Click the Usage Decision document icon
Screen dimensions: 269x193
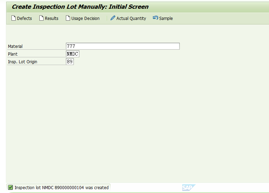[68, 18]
